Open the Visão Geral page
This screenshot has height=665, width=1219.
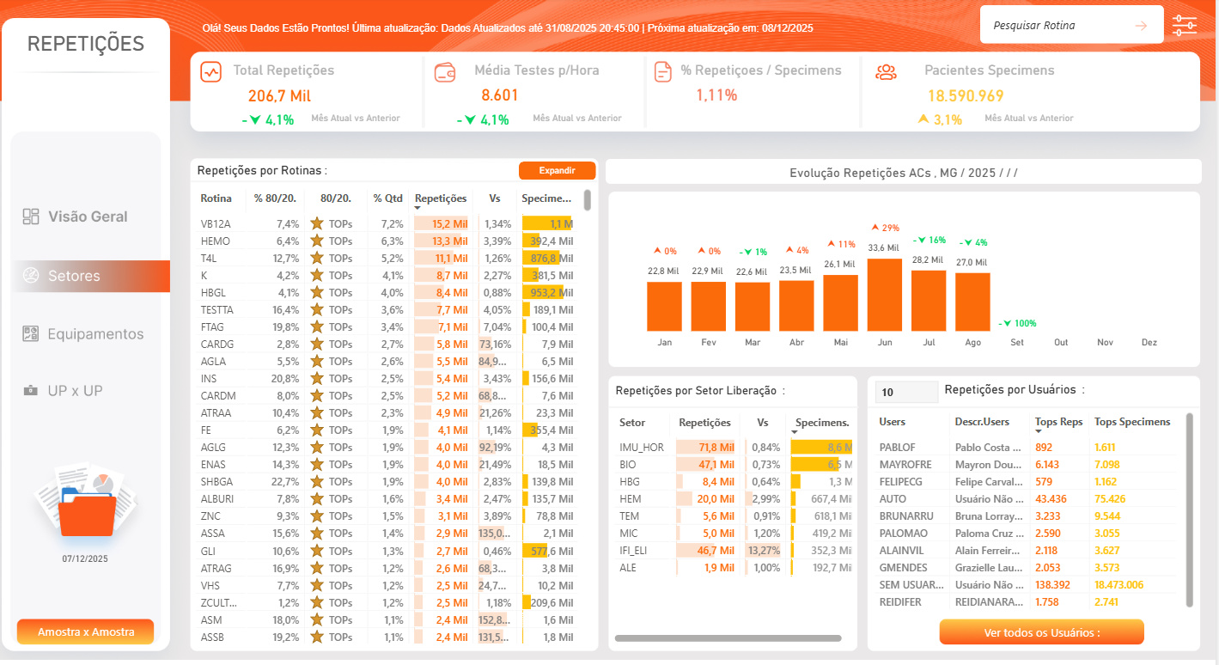click(x=87, y=217)
